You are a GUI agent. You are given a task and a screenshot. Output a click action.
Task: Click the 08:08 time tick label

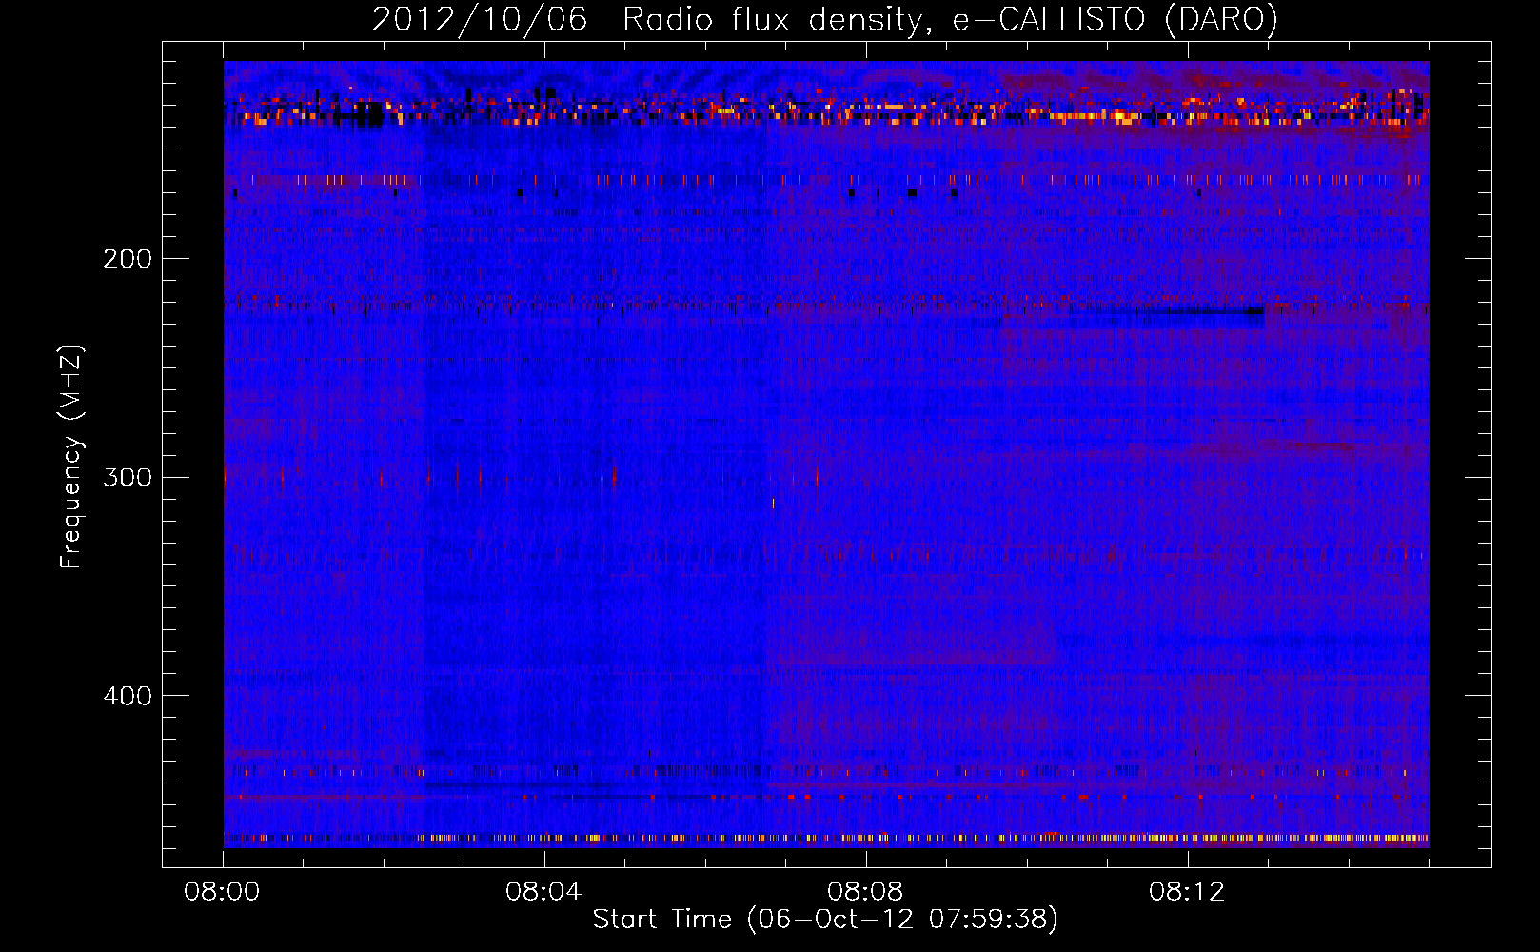point(865,892)
